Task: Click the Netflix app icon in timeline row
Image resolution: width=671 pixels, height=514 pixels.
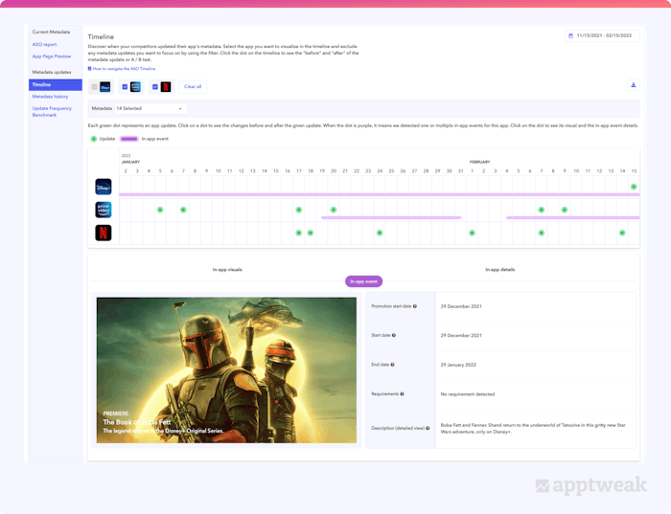Action: pyautogui.click(x=104, y=233)
